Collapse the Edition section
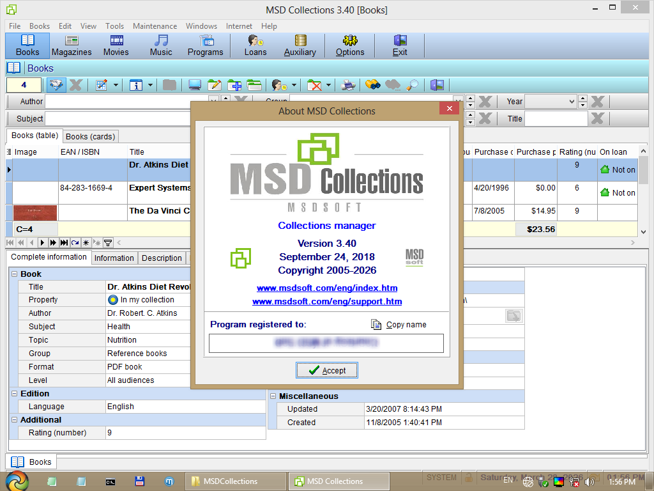 click(15, 394)
